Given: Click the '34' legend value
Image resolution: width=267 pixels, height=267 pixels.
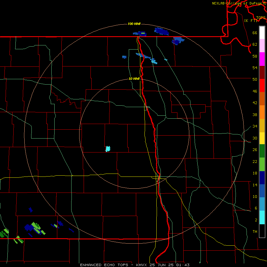Looking at the screenshot, I should tap(255, 126).
